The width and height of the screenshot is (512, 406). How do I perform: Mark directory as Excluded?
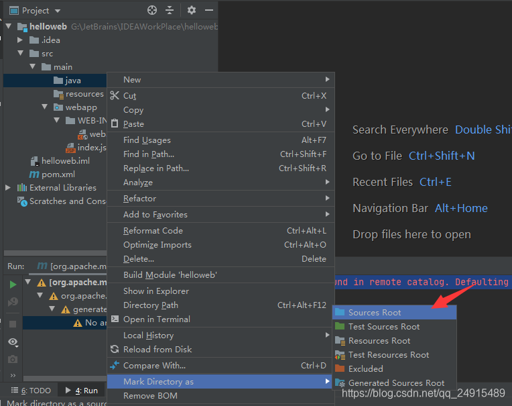(x=394, y=368)
